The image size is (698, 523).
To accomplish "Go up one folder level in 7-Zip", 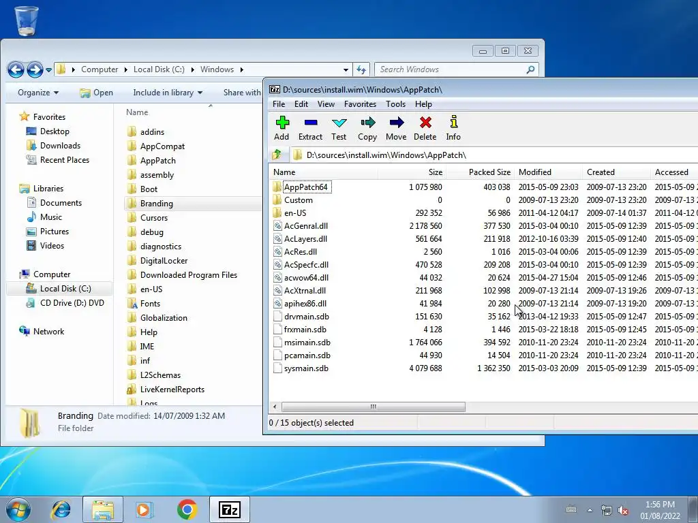I will (x=277, y=155).
